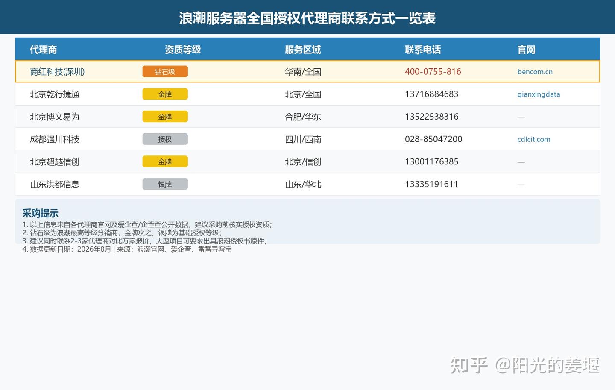This screenshot has height=390, width=615.
Task: Click the 银牌 badge for 山东洪都信息
Action: click(165, 185)
